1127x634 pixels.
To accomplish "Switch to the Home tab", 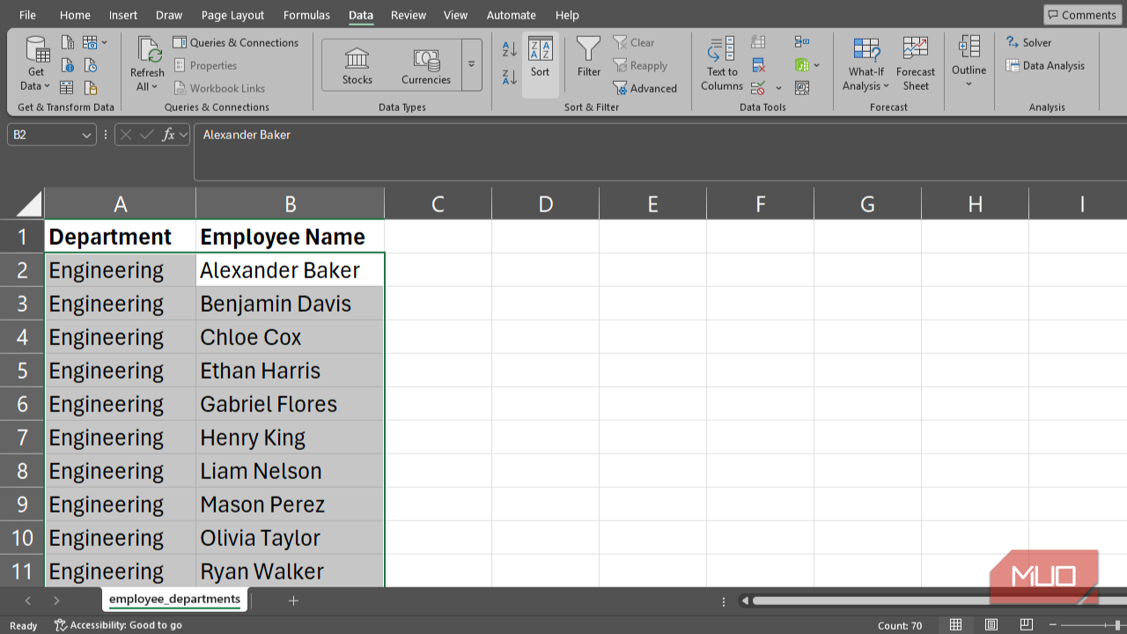I will [75, 15].
